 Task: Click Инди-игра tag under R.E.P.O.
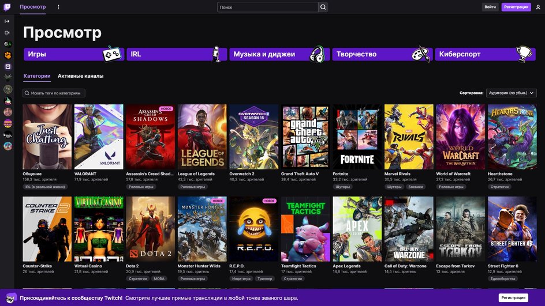coord(241,278)
